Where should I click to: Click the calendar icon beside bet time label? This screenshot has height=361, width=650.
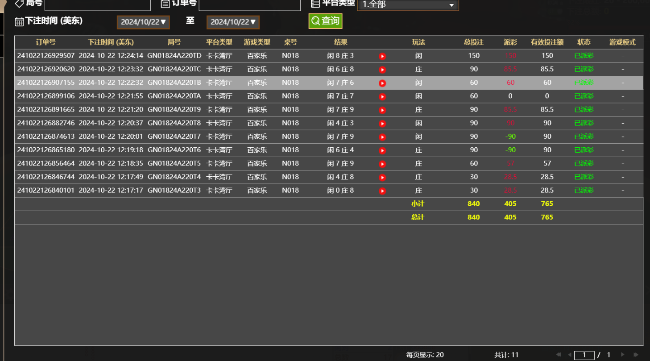[x=19, y=21]
